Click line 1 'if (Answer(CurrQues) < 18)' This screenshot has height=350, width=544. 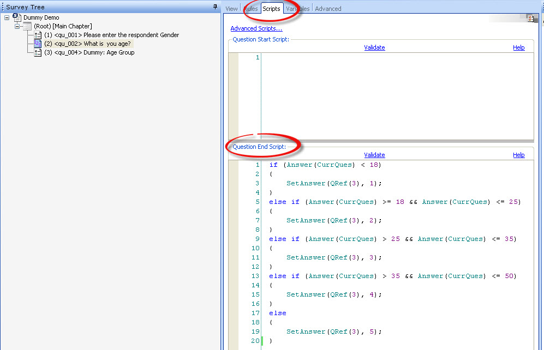pos(325,165)
